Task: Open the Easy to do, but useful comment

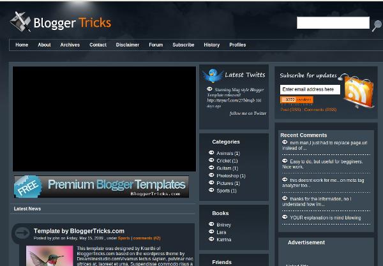Action: 322,164
